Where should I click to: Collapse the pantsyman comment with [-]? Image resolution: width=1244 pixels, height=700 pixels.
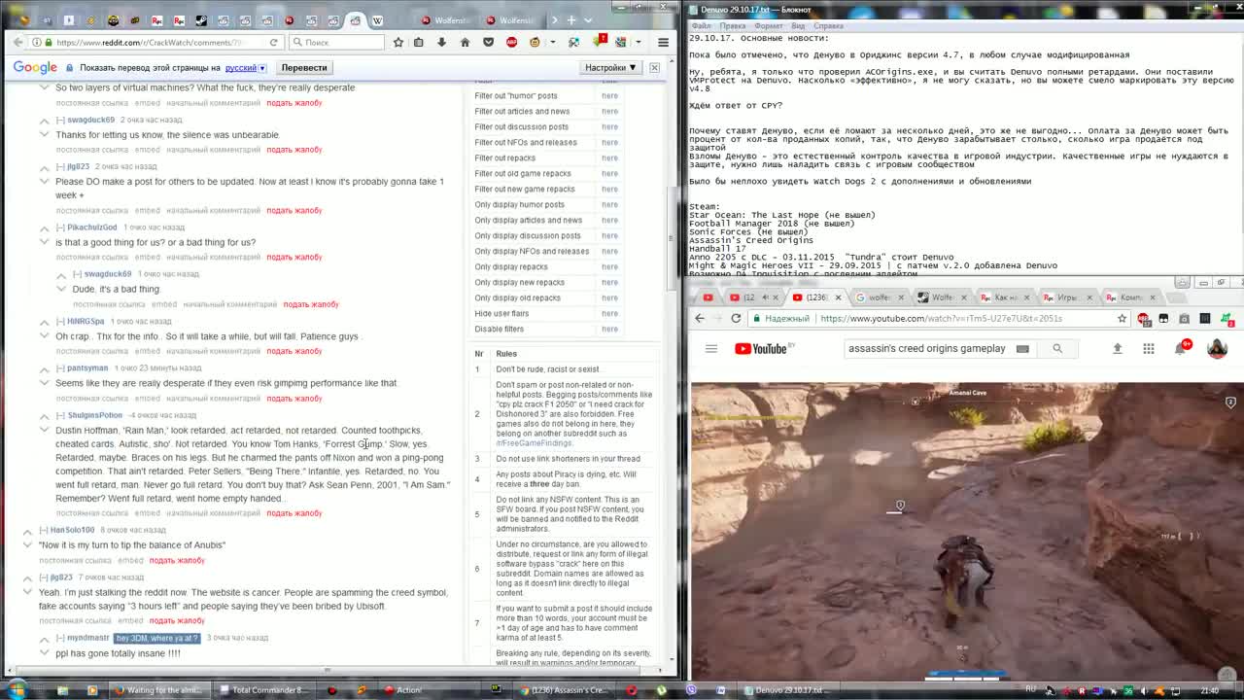[60, 368]
